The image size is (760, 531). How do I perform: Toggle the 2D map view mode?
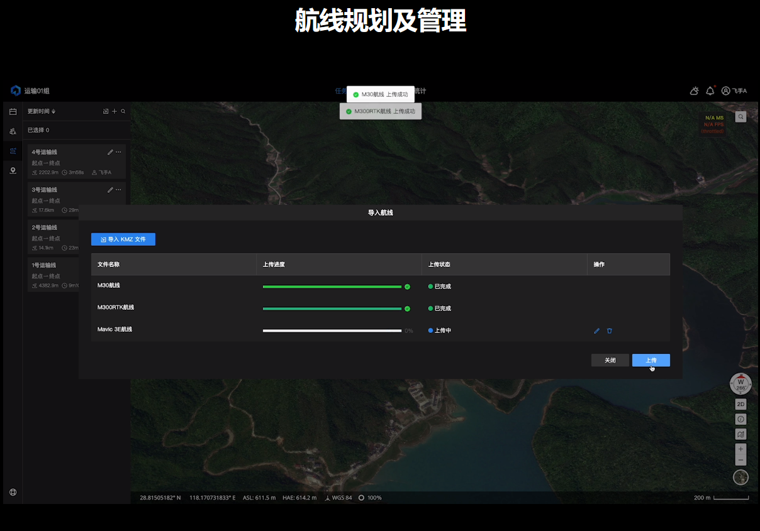[740, 404]
